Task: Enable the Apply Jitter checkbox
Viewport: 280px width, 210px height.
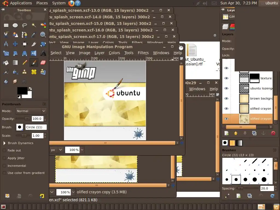Action: point(4,158)
